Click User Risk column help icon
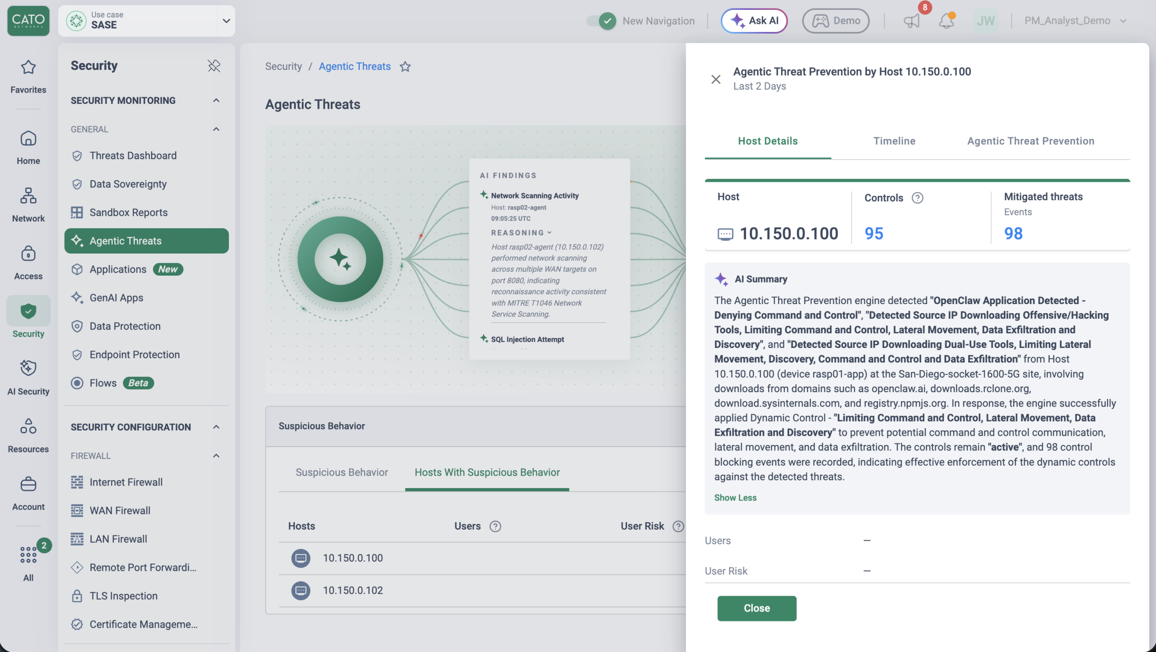Viewport: 1156px width, 652px height. tap(678, 526)
